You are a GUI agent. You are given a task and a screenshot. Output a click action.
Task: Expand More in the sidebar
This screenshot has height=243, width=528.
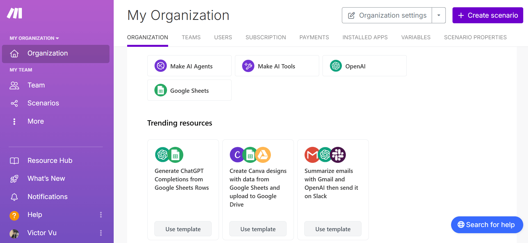click(x=36, y=121)
